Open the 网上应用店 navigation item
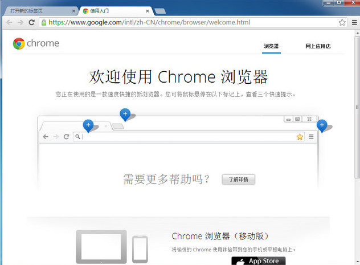This screenshot has height=265, width=360. pyautogui.click(x=318, y=46)
